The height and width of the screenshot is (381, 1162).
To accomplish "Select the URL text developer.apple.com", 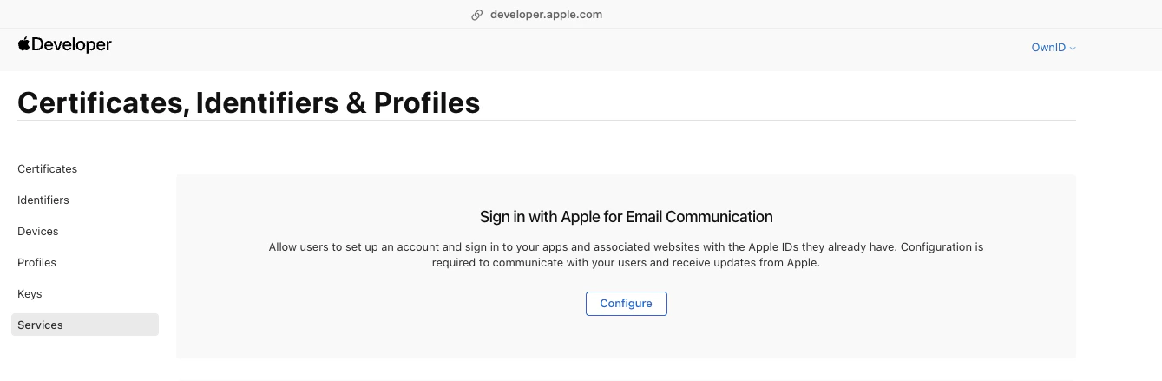I will click(546, 15).
